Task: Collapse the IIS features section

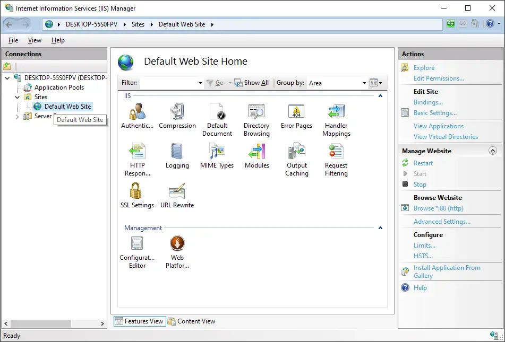Action: click(x=380, y=95)
